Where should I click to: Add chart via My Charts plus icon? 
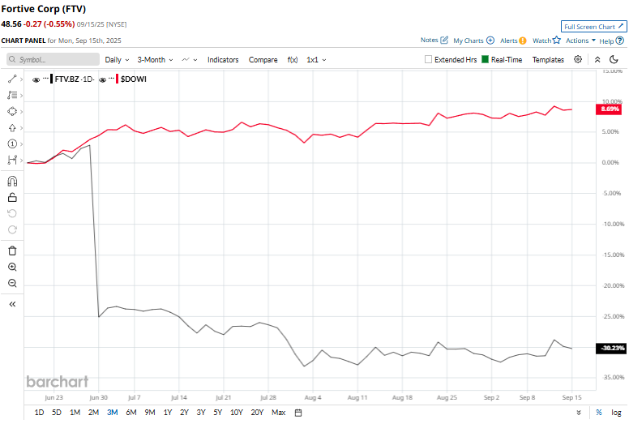point(490,41)
